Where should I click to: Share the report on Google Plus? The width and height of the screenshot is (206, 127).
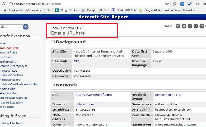coord(196,26)
